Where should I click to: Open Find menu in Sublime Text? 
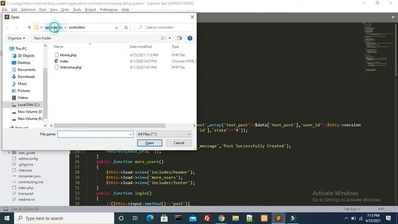[42, 10]
